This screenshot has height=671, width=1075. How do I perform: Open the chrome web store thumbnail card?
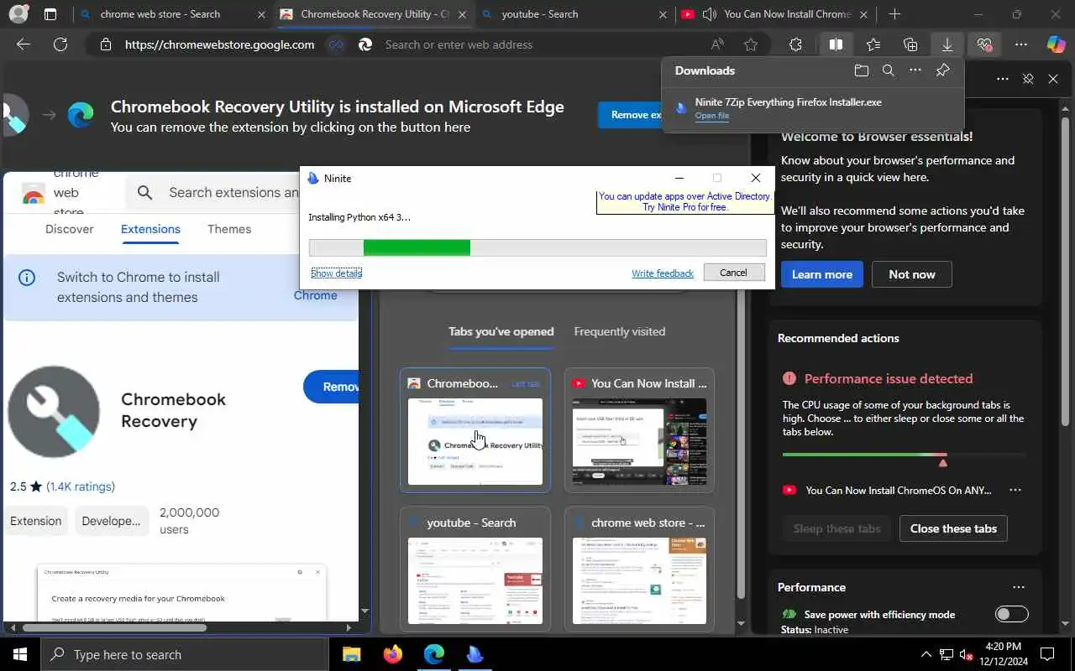(x=639, y=569)
